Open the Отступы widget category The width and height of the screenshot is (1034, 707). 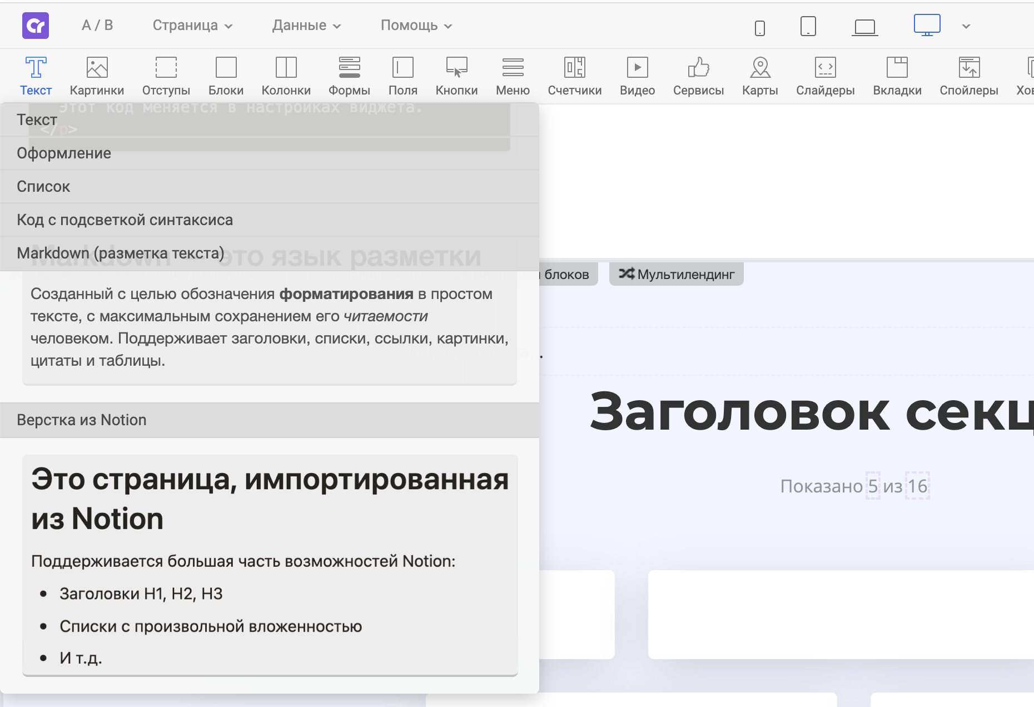coord(166,77)
